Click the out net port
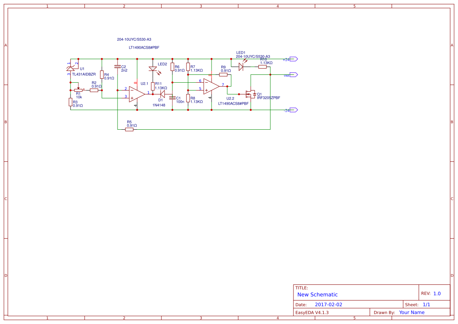The image size is (458, 324). point(292,74)
